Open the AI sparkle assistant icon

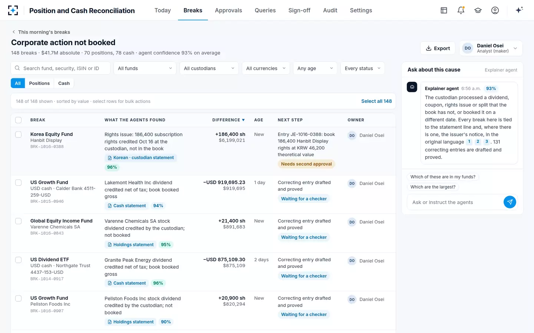(519, 10)
